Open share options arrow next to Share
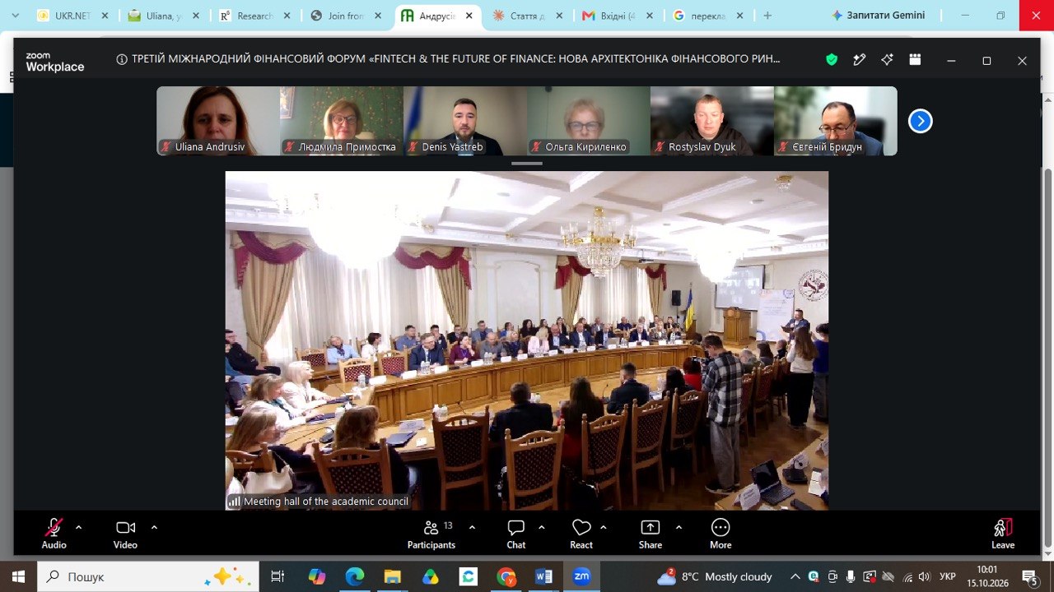This screenshot has width=1054, height=592. pyautogui.click(x=679, y=528)
